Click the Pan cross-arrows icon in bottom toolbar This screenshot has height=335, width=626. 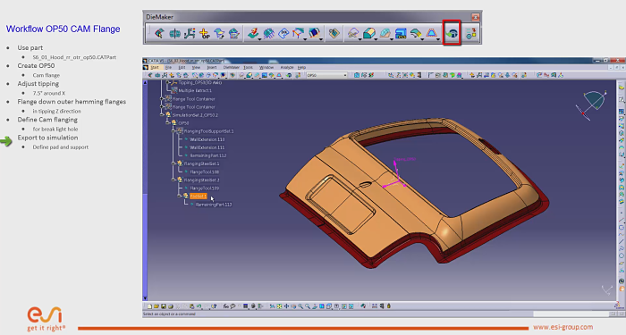point(287,306)
